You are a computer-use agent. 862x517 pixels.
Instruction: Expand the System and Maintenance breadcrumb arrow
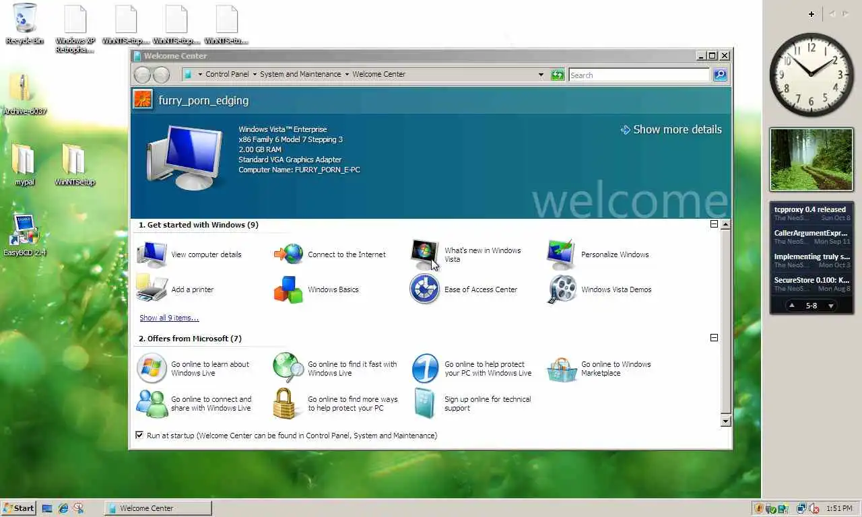coord(347,75)
